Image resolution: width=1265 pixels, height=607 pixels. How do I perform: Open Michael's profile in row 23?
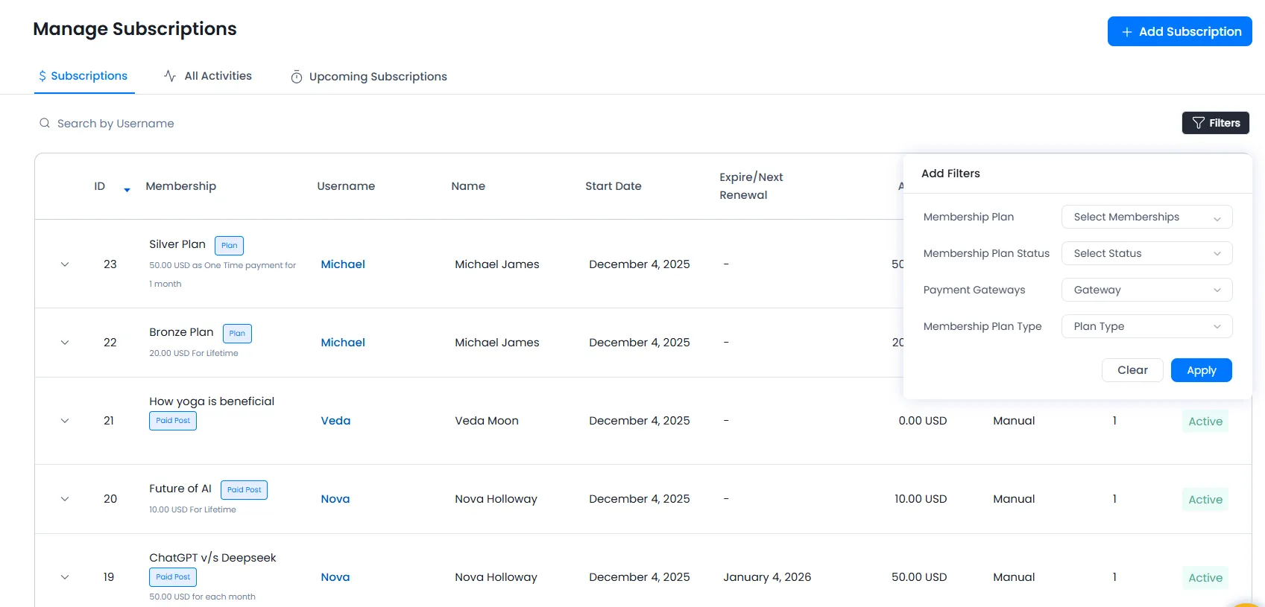(x=343, y=264)
